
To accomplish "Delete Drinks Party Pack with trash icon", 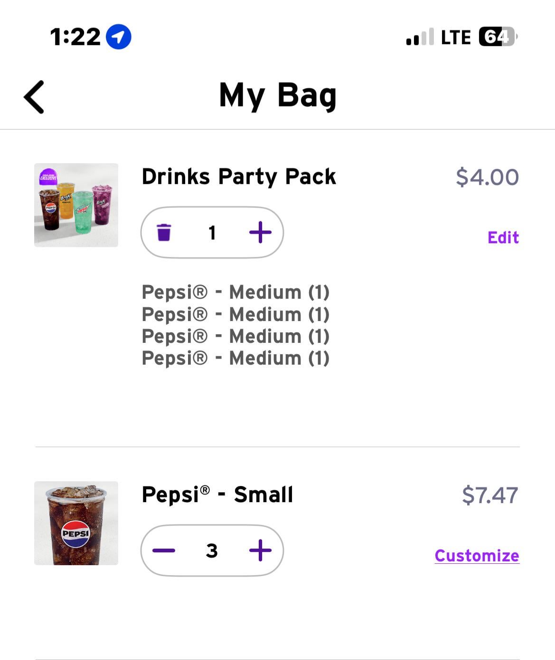I will pos(164,232).
